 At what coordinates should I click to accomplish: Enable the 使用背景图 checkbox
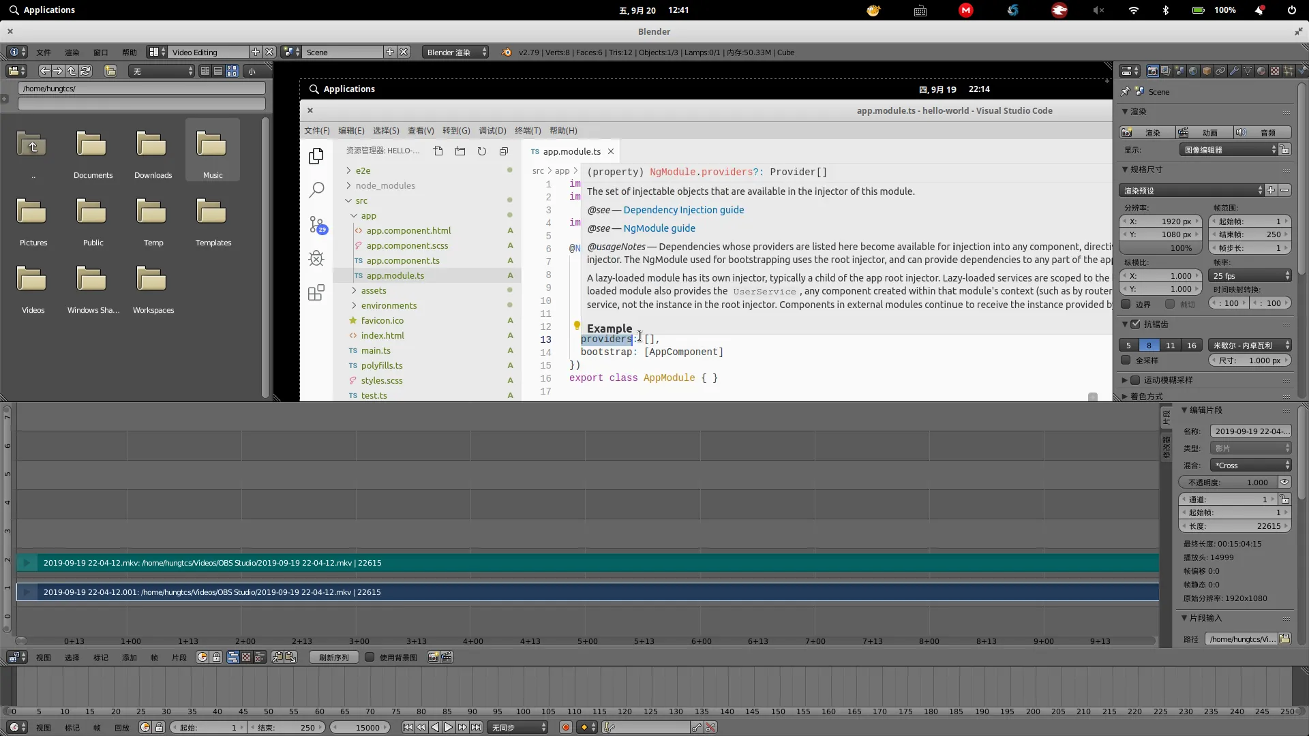coord(370,658)
